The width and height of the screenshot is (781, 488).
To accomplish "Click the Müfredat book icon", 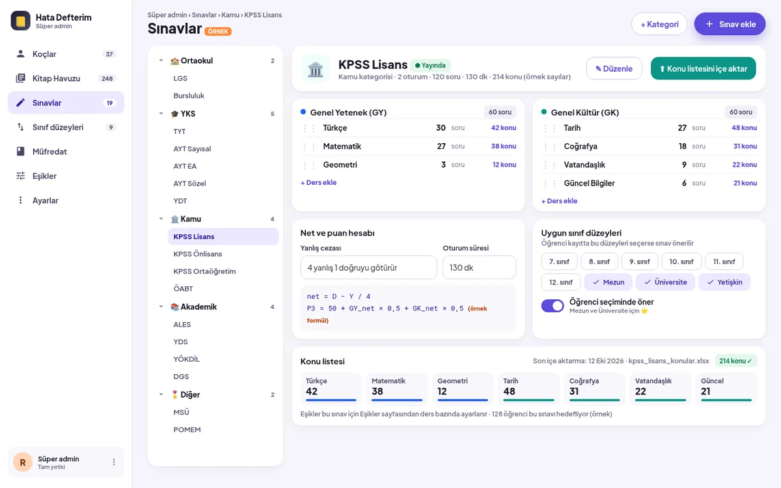I will click(21, 152).
